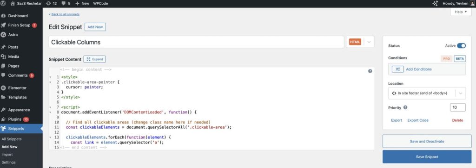Fold the code at line 8
The image size is (476, 168).
[50, 112]
